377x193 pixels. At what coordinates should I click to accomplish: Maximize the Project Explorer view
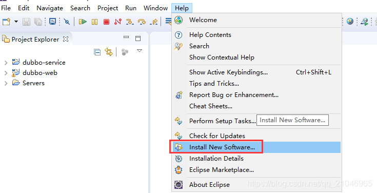(138, 38)
